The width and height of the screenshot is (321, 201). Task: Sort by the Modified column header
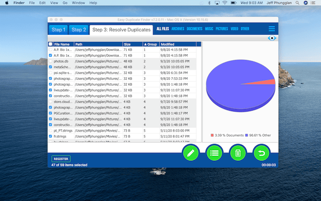click(x=178, y=44)
